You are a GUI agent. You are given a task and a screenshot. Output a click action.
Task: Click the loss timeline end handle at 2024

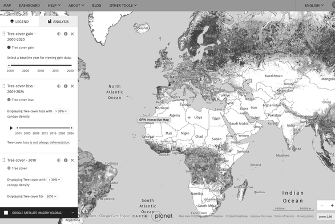tap(71, 128)
